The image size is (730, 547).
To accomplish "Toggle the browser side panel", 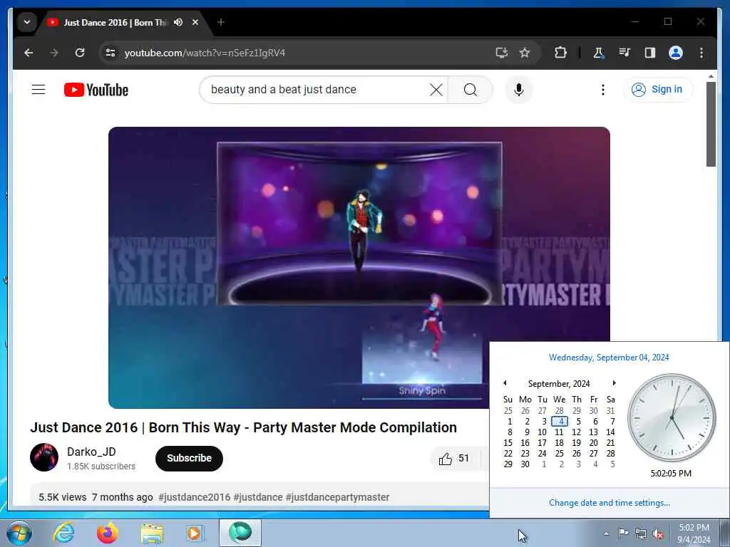I will point(650,53).
